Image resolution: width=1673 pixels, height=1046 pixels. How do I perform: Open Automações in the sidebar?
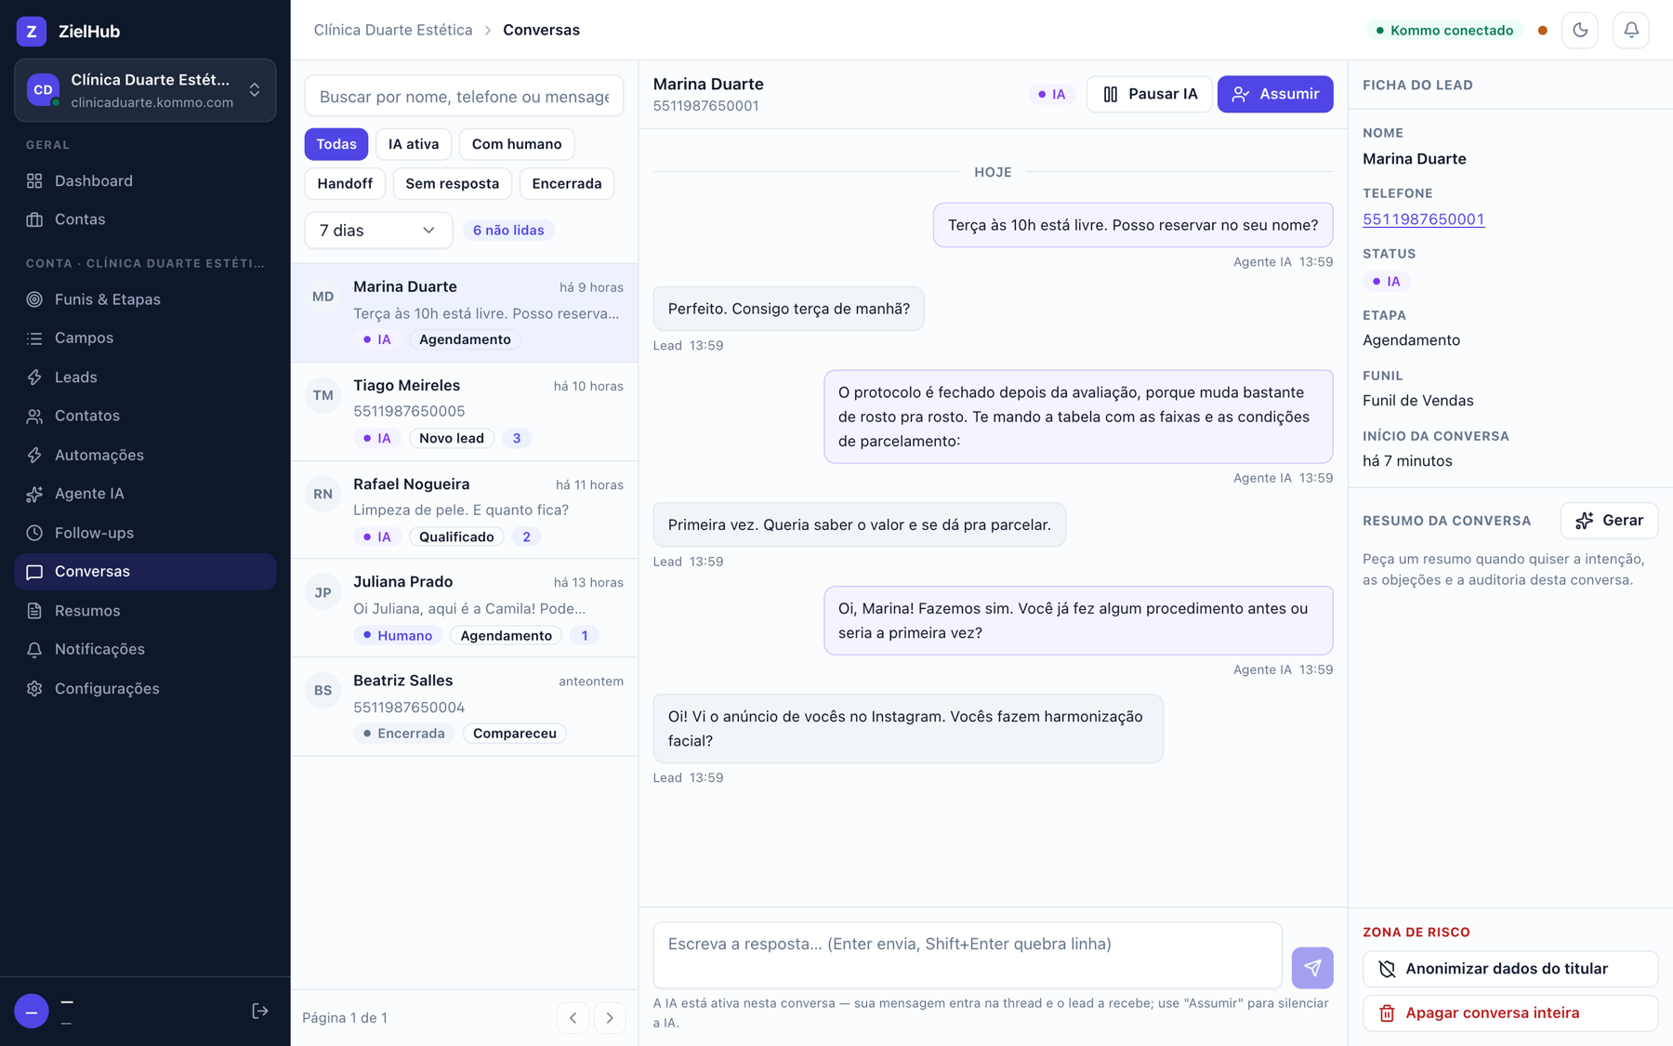tap(145, 455)
